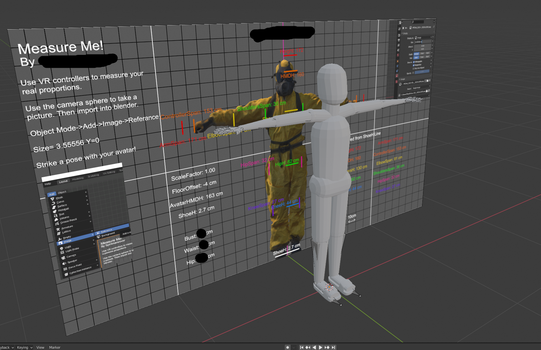Open the Marker menu in the timeline
The width and height of the screenshot is (541, 350).
tap(55, 347)
